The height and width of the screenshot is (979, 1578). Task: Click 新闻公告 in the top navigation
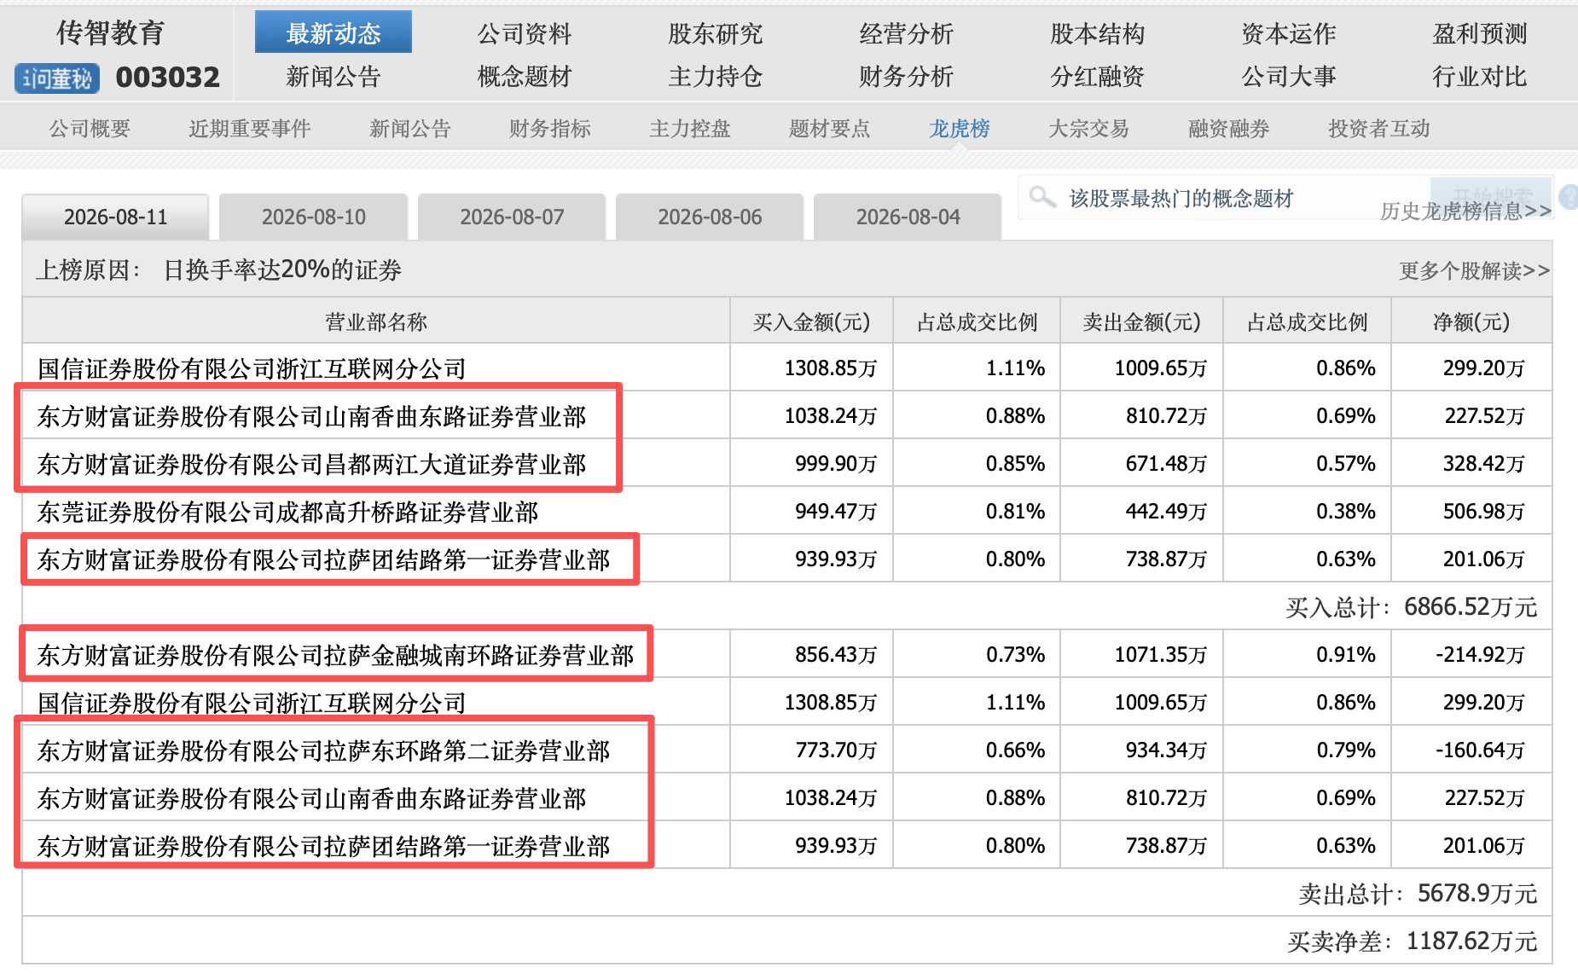[x=334, y=77]
